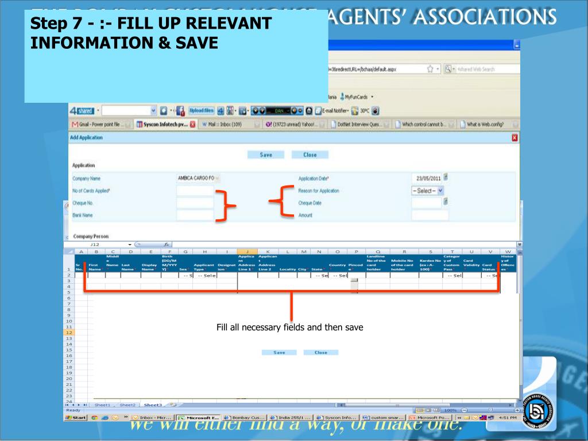Viewport: 588px width, 441px height.
Task: Click the fx insert function icon
Action: tap(167, 245)
